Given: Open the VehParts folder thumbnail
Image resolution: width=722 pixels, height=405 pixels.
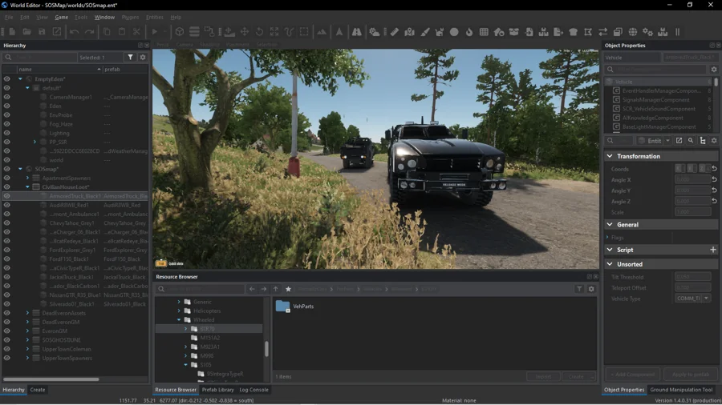Looking at the screenshot, I should (282, 307).
